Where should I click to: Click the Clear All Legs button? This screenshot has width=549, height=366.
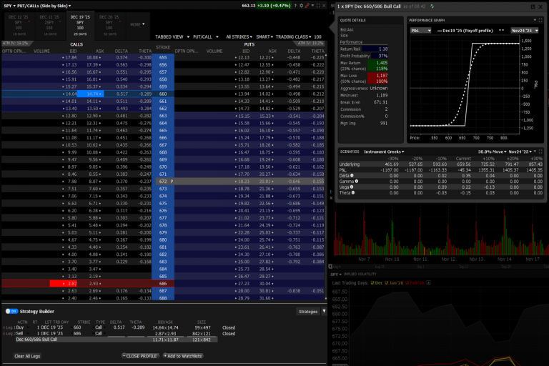coord(27,356)
